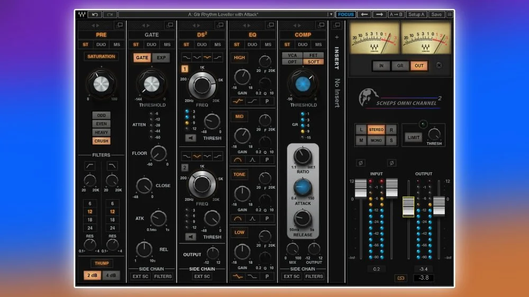
Task: Click the redo arrow in top bar
Action: coord(110,14)
